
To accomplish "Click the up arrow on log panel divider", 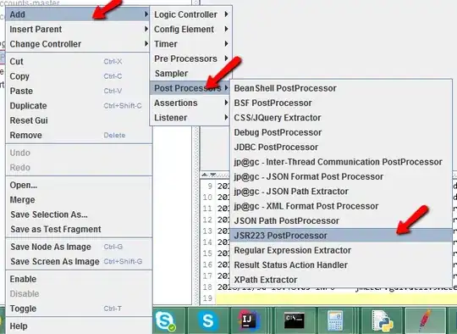I will [x=205, y=175].
